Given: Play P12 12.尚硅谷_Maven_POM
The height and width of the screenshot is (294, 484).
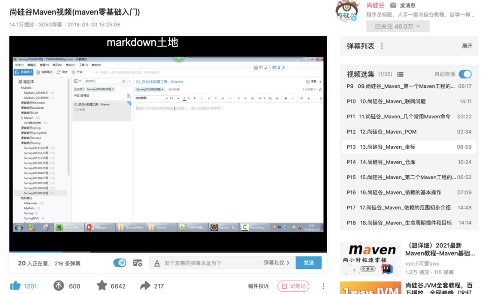Looking at the screenshot, I should click(x=409, y=132).
